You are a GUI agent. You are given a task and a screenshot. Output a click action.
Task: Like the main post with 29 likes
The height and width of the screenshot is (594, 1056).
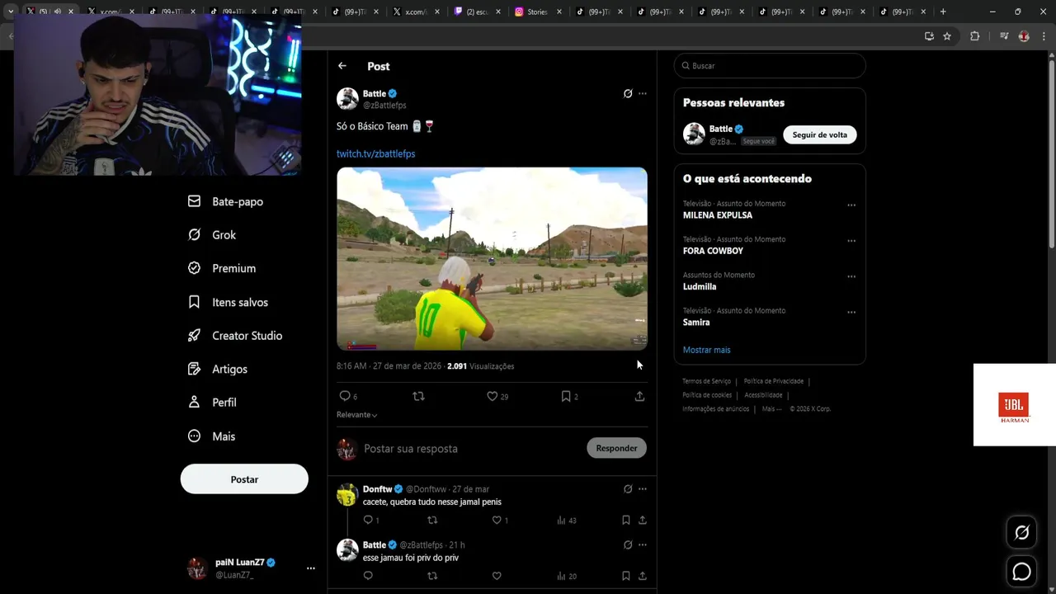click(x=497, y=396)
